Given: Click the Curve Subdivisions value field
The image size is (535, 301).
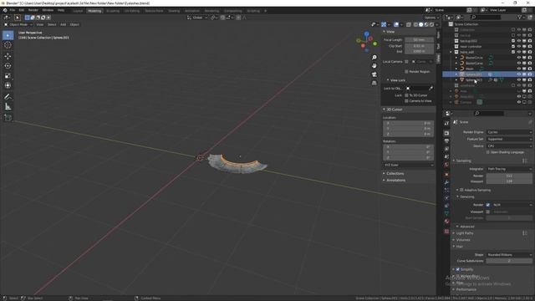Looking at the screenshot, I should point(509,261).
